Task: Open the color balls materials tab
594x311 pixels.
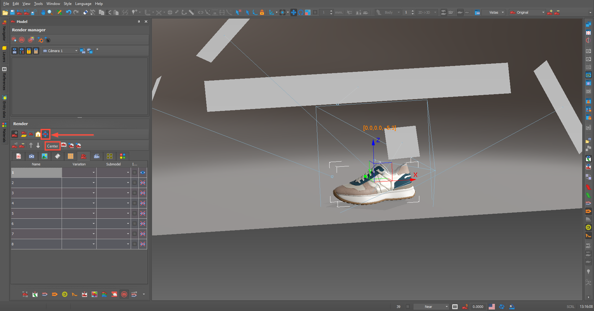Action: (123, 156)
